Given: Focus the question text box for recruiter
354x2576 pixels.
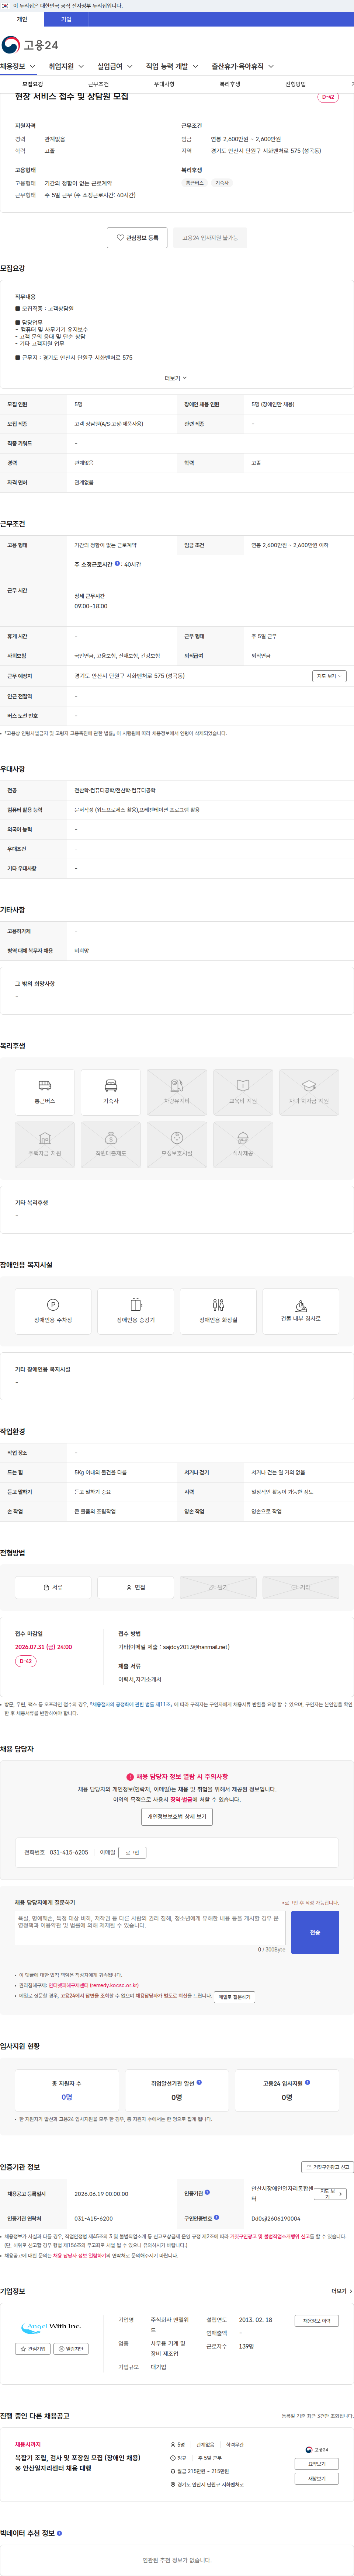Looking at the screenshot, I should (x=150, y=1928).
